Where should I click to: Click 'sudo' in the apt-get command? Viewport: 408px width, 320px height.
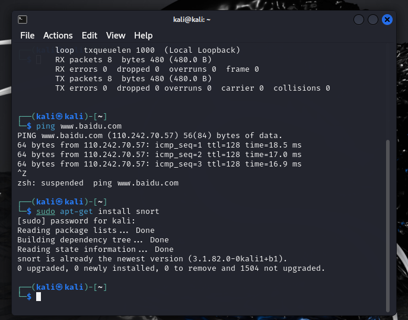click(46, 212)
